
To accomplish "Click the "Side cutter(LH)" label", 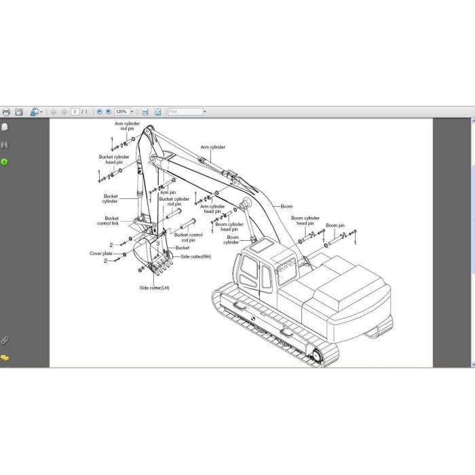I will [x=154, y=288].
